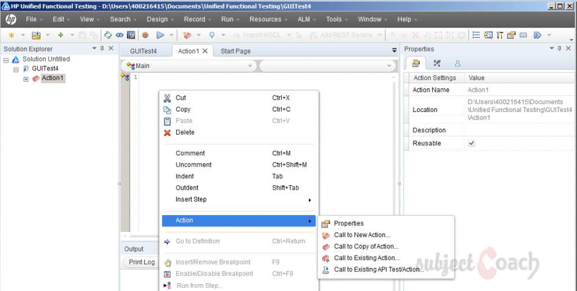Image resolution: width=577 pixels, height=291 pixels.
Task: Open the dropdown arrow beside New icon
Action: pyautogui.click(x=23, y=35)
